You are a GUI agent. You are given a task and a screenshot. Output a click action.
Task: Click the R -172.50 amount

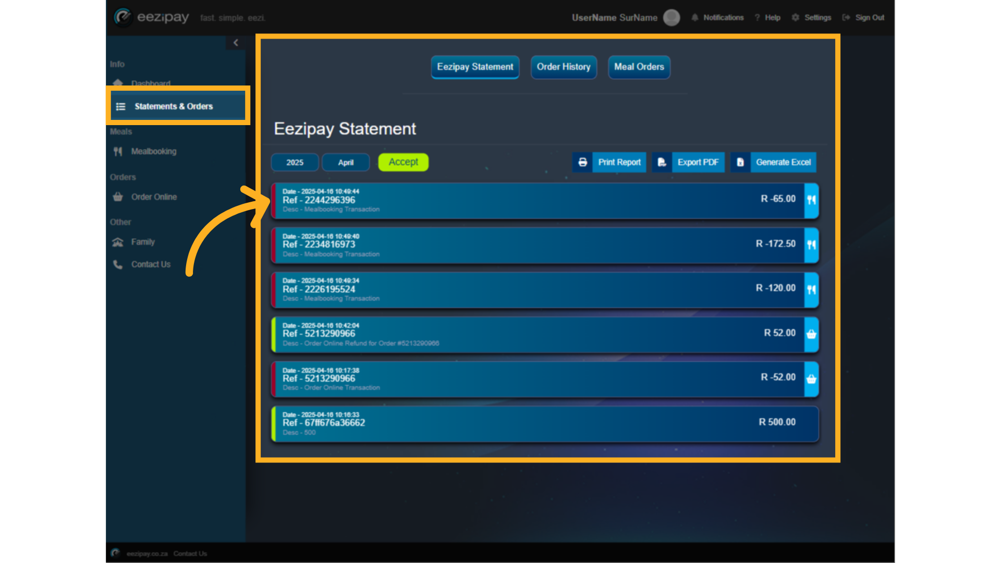coord(776,243)
